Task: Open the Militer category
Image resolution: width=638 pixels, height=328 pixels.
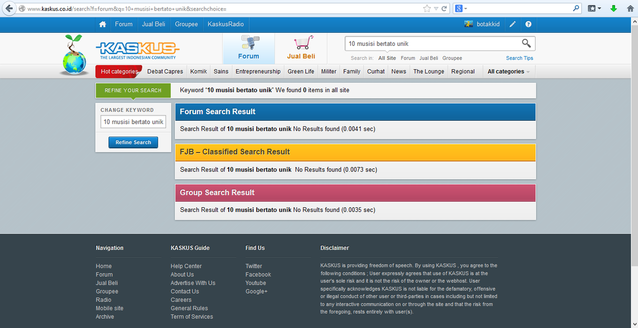Action: 328,72
